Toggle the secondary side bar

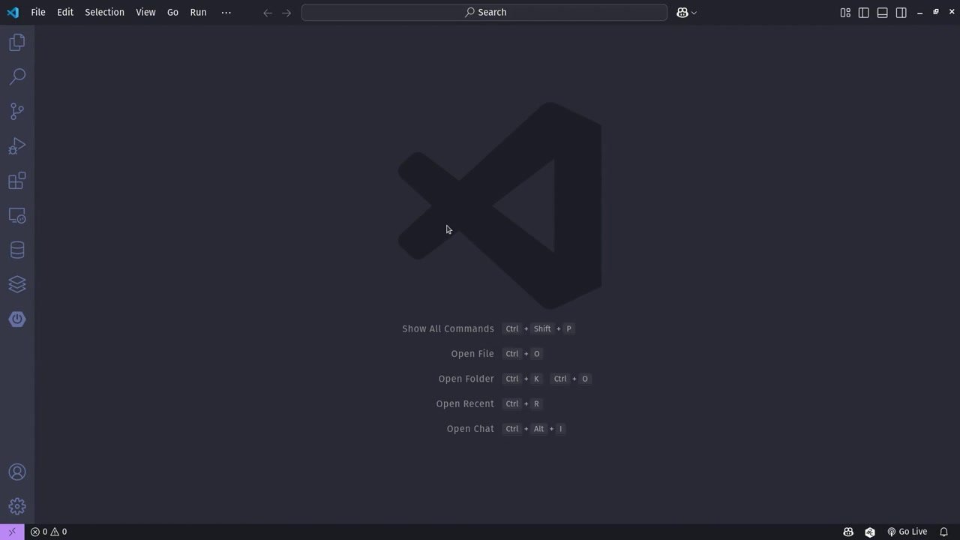tap(901, 13)
